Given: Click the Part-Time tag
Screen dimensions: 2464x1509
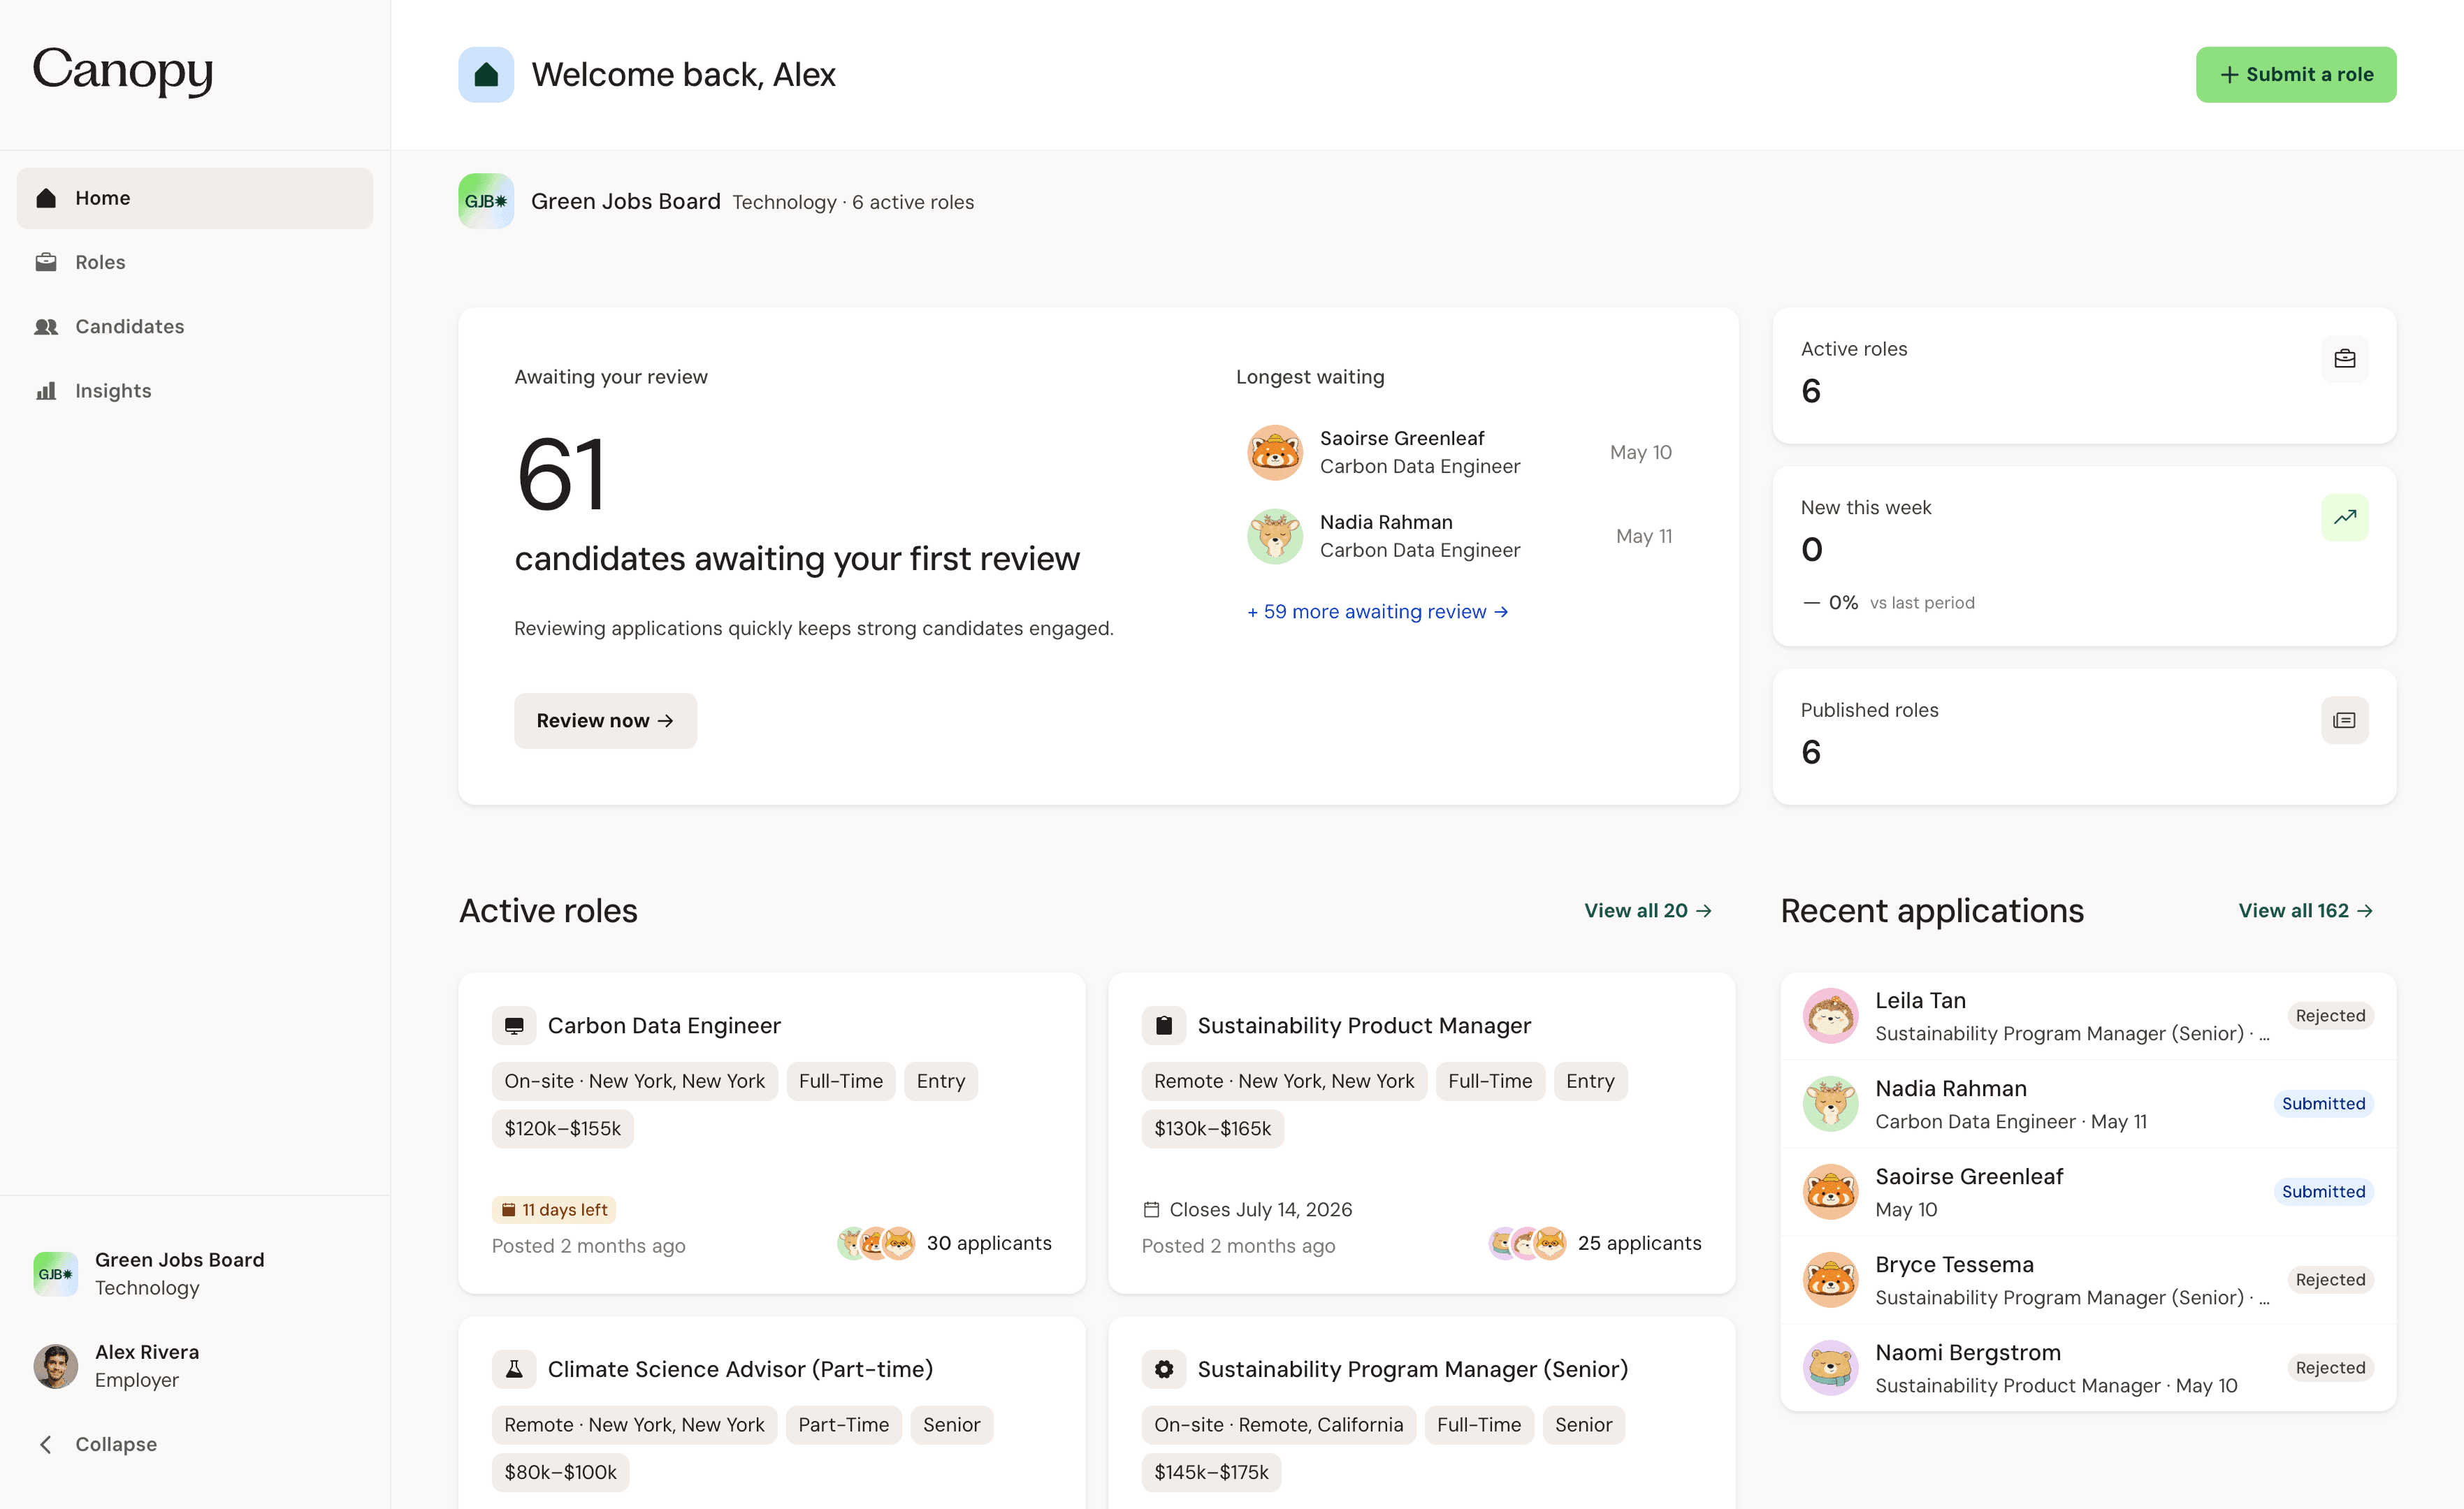Looking at the screenshot, I should (x=844, y=1425).
